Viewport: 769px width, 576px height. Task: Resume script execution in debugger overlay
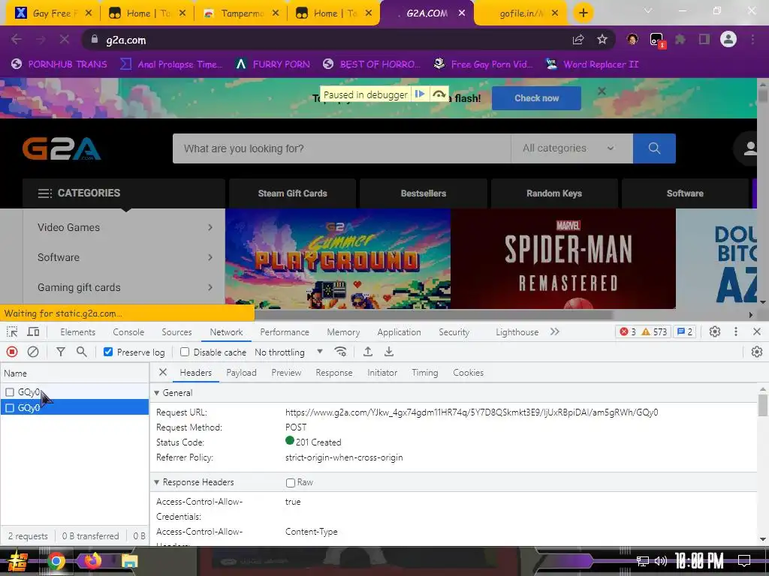click(x=420, y=94)
